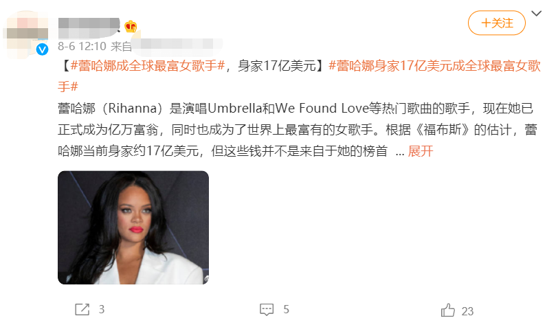Click the blurred post source after 来自
Screen dimensions: 558x327
point(176,45)
